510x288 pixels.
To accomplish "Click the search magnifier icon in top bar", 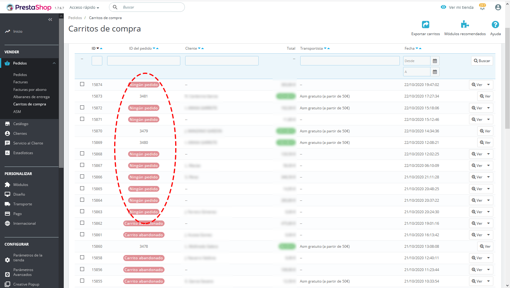I will 115,7.
